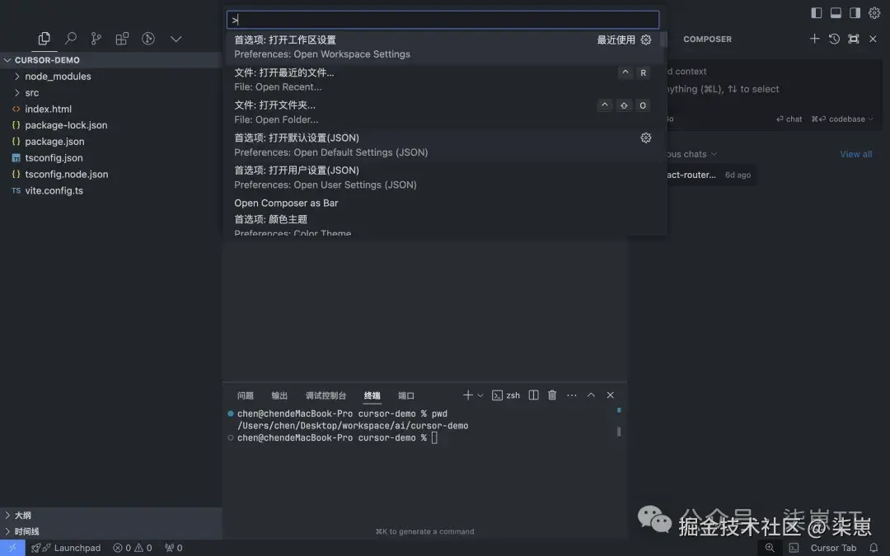Viewport: 890px width, 556px height.
Task: Select Open User Settings (JSON) command
Action: (443, 178)
